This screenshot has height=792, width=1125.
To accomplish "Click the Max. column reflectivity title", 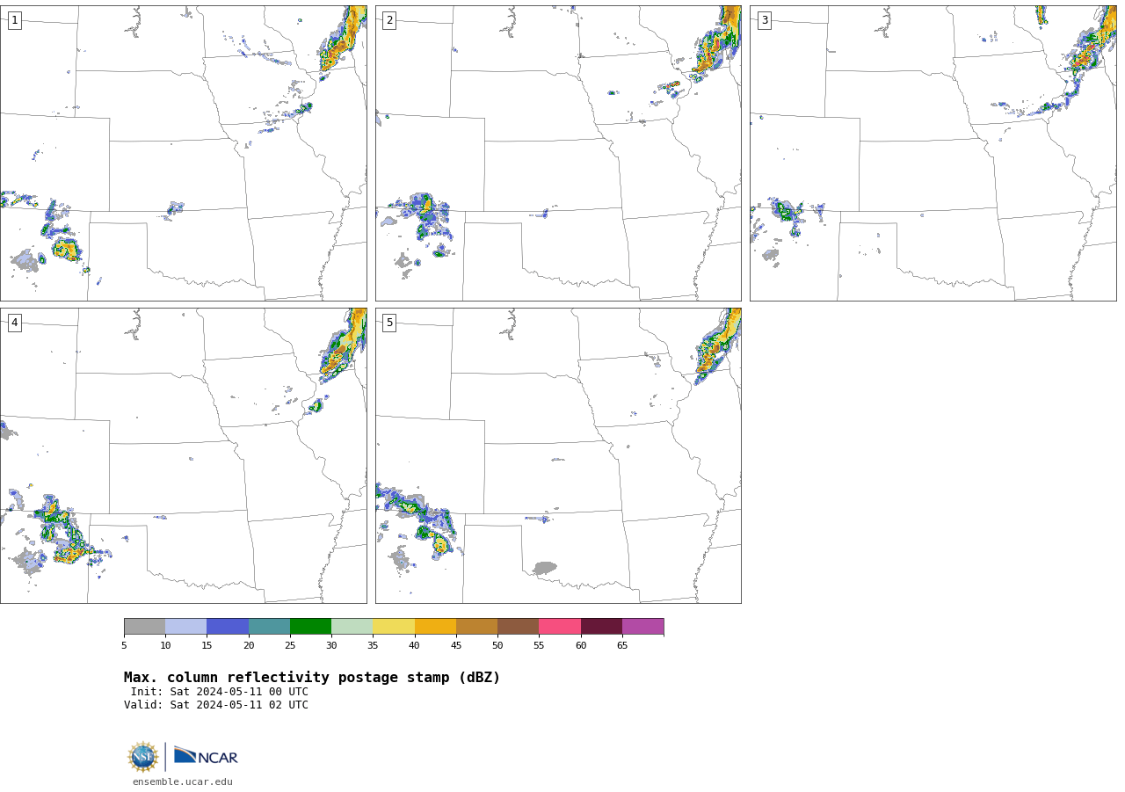I will pyautogui.click(x=312, y=678).
